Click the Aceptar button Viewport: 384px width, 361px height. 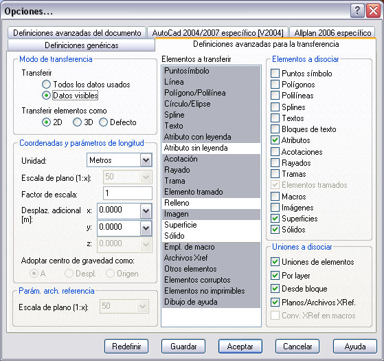pyautogui.click(x=240, y=347)
